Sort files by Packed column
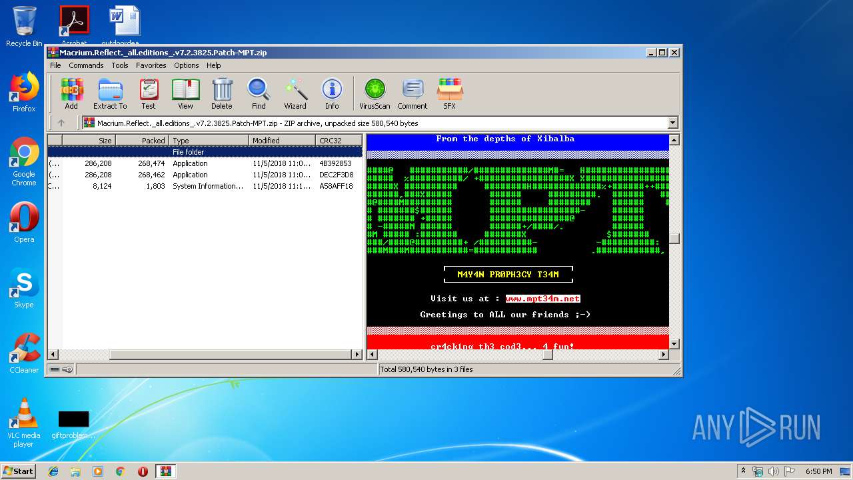853x480 pixels. click(x=142, y=141)
